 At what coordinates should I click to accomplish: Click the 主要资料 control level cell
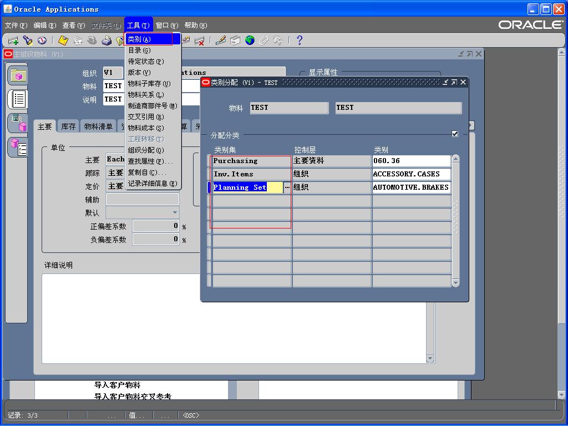(x=332, y=161)
